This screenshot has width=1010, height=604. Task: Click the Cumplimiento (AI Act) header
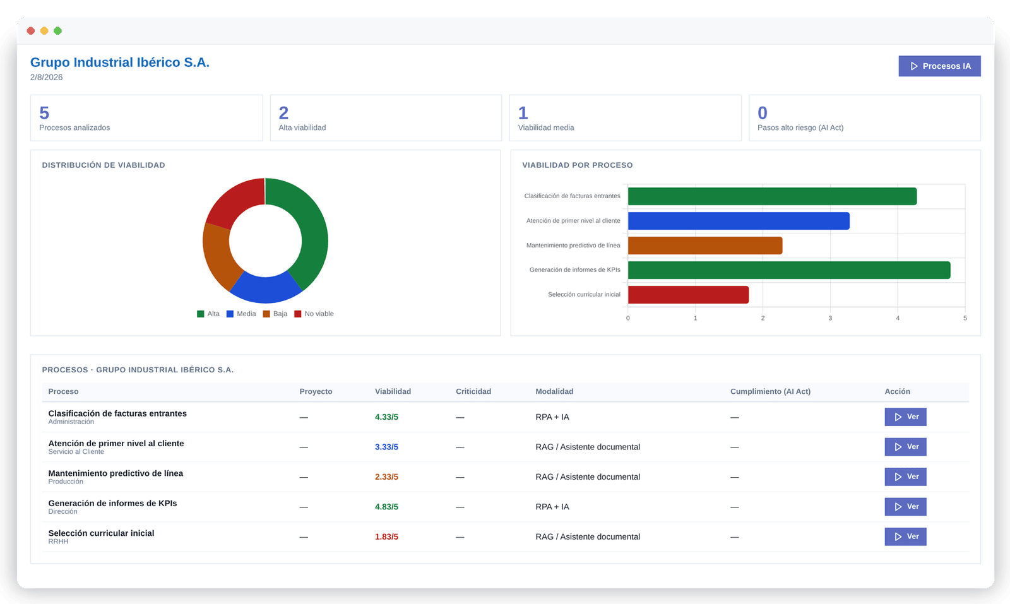point(770,391)
